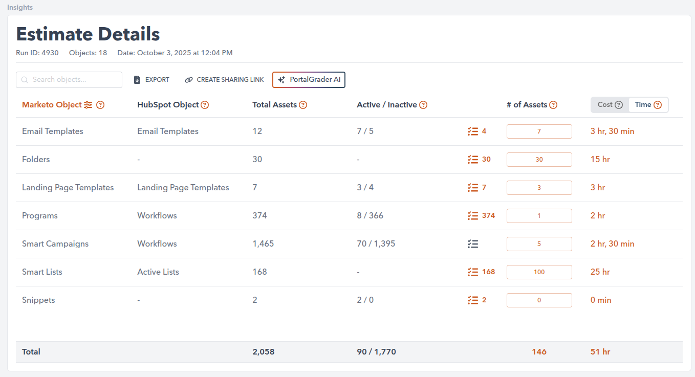Launch PortalGrader AI

click(309, 80)
